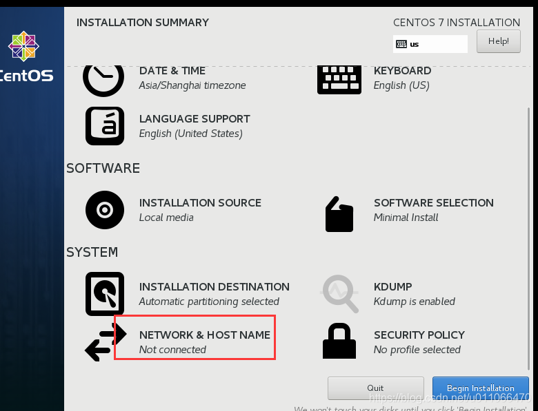The height and width of the screenshot is (411, 538).
Task: Click Begin Installation button
Action: (480, 388)
